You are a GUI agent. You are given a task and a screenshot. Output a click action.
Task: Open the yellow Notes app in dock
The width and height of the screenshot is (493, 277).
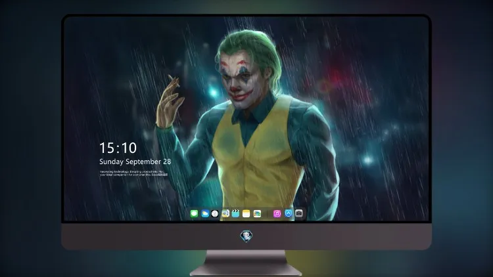(246, 213)
